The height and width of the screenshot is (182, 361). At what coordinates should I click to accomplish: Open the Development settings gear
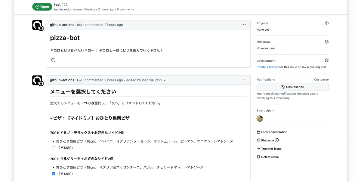327,60
